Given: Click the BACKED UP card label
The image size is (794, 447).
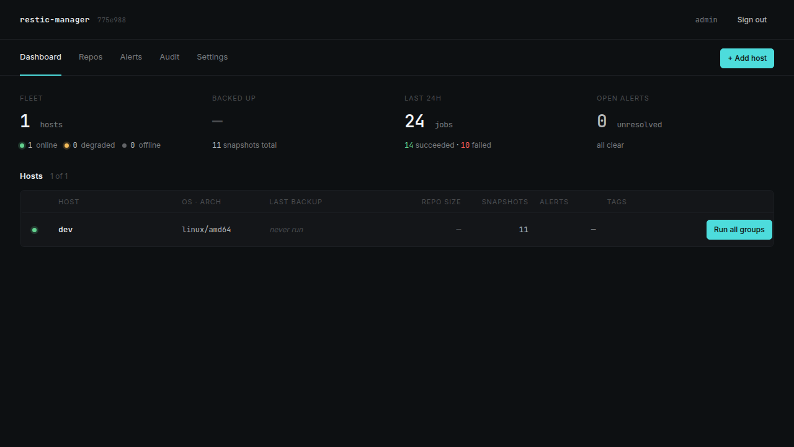Looking at the screenshot, I should [x=234, y=98].
